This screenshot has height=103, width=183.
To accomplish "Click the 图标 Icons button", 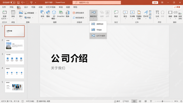I will [48, 14].
